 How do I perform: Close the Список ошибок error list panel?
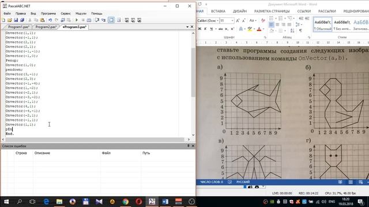coord(193,145)
